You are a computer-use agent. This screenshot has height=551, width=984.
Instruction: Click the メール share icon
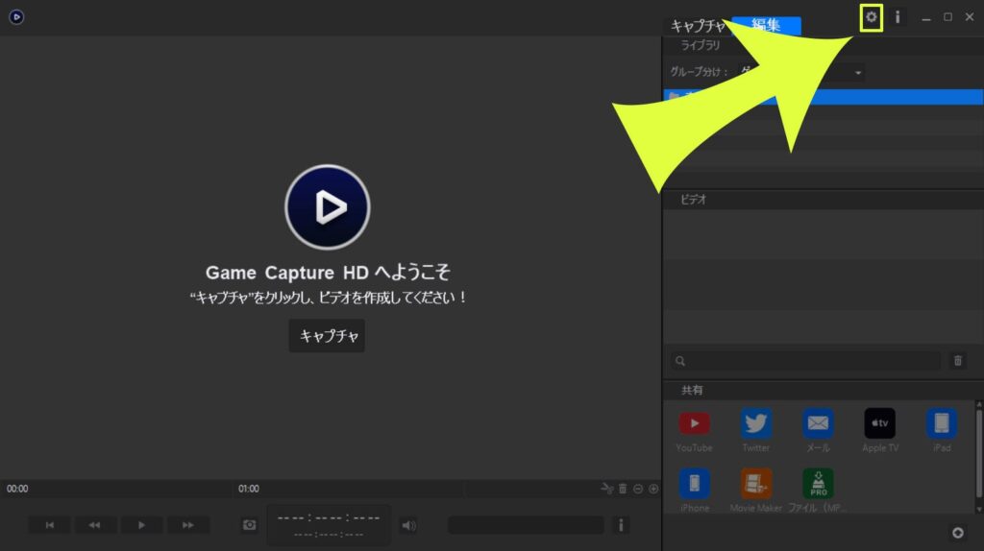tap(818, 423)
